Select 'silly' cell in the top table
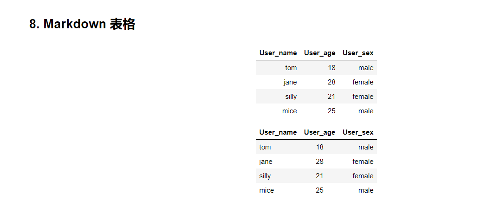The width and height of the screenshot is (493, 201). [x=291, y=97]
